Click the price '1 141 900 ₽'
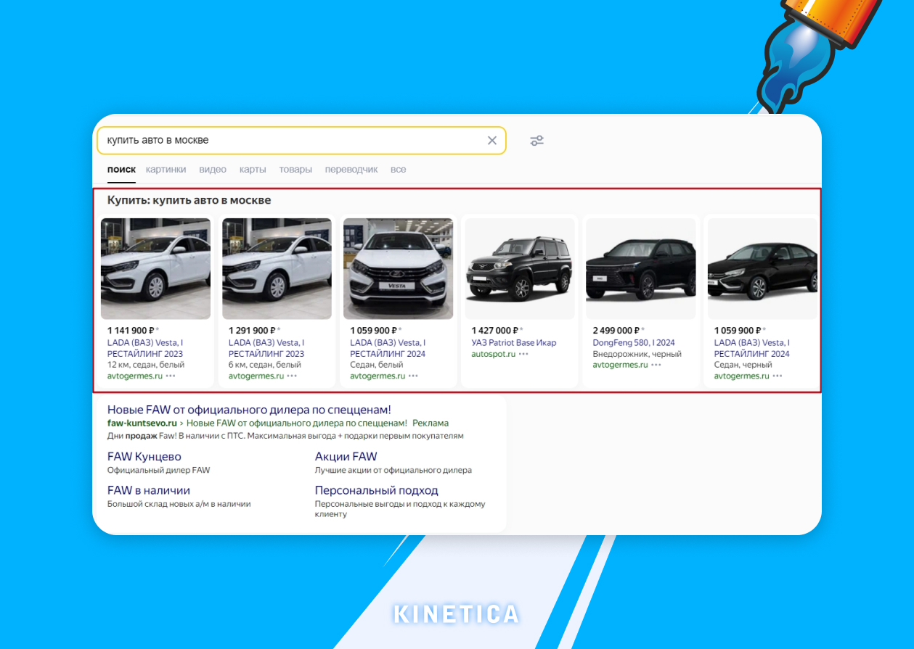 (x=132, y=331)
